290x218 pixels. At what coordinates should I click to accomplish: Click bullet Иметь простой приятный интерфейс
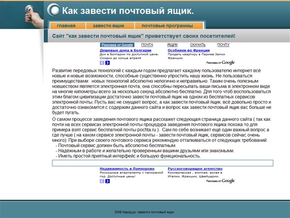128,156
